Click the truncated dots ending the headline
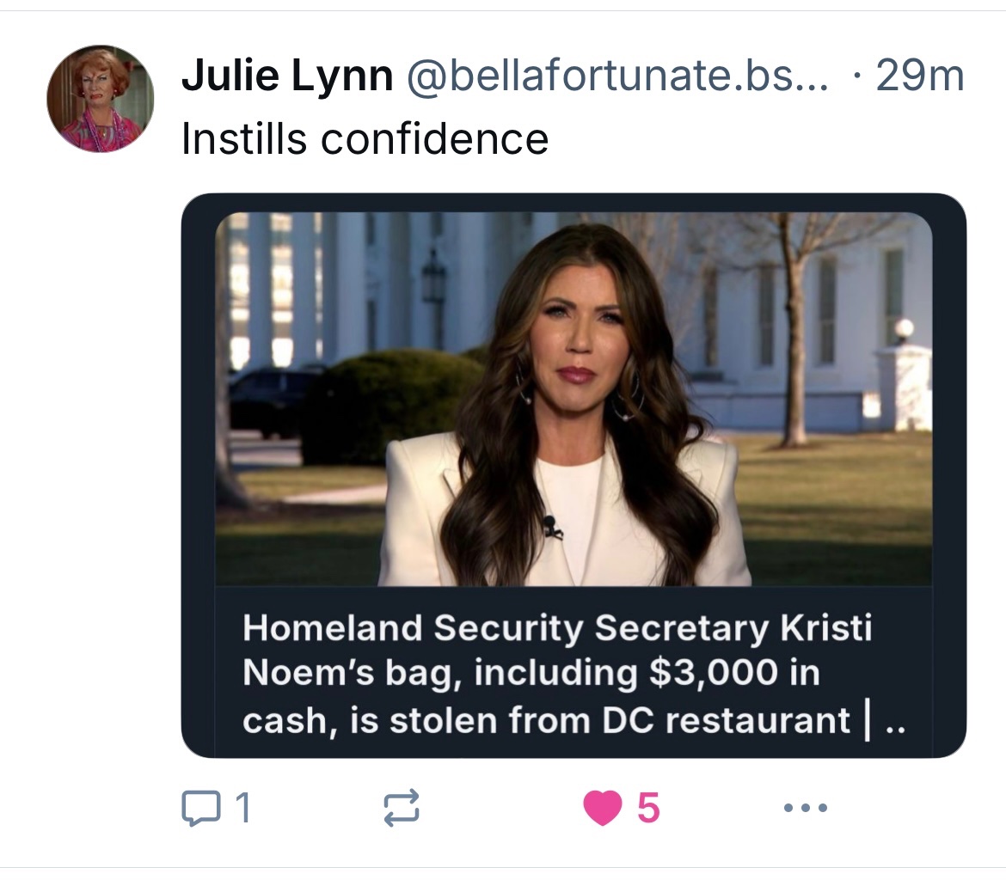The height and width of the screenshot is (886, 1006). pos(894,722)
